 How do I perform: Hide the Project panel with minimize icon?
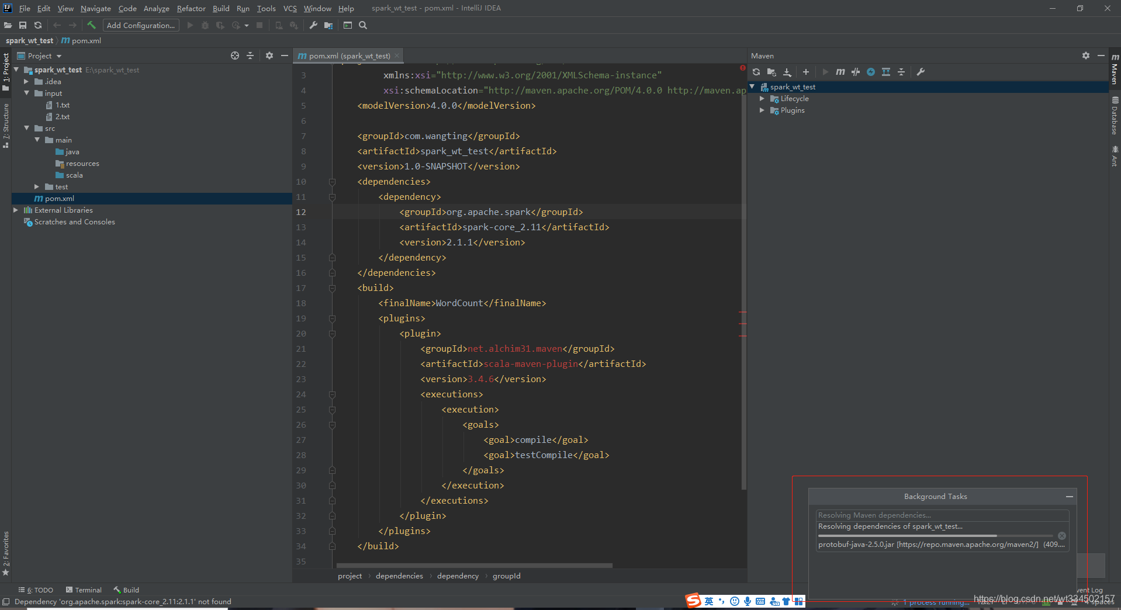tap(285, 56)
